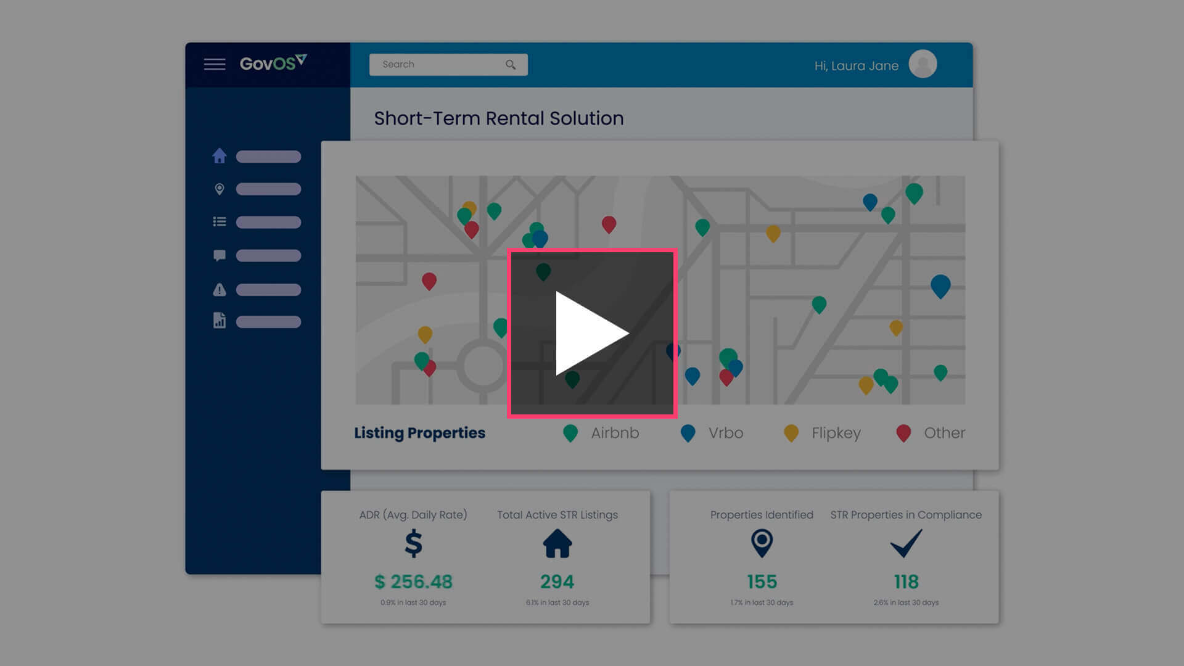Click the red pin at the map's top center
The height and width of the screenshot is (666, 1184).
coord(609,224)
